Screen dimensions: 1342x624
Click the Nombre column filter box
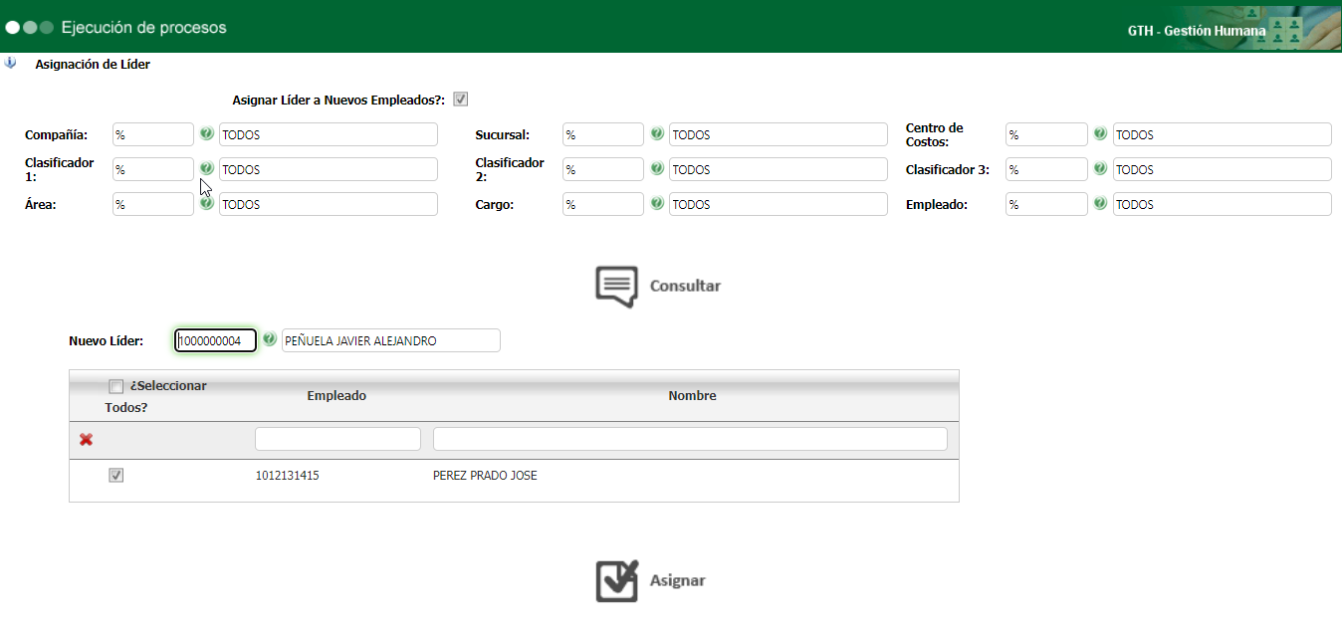(689, 439)
